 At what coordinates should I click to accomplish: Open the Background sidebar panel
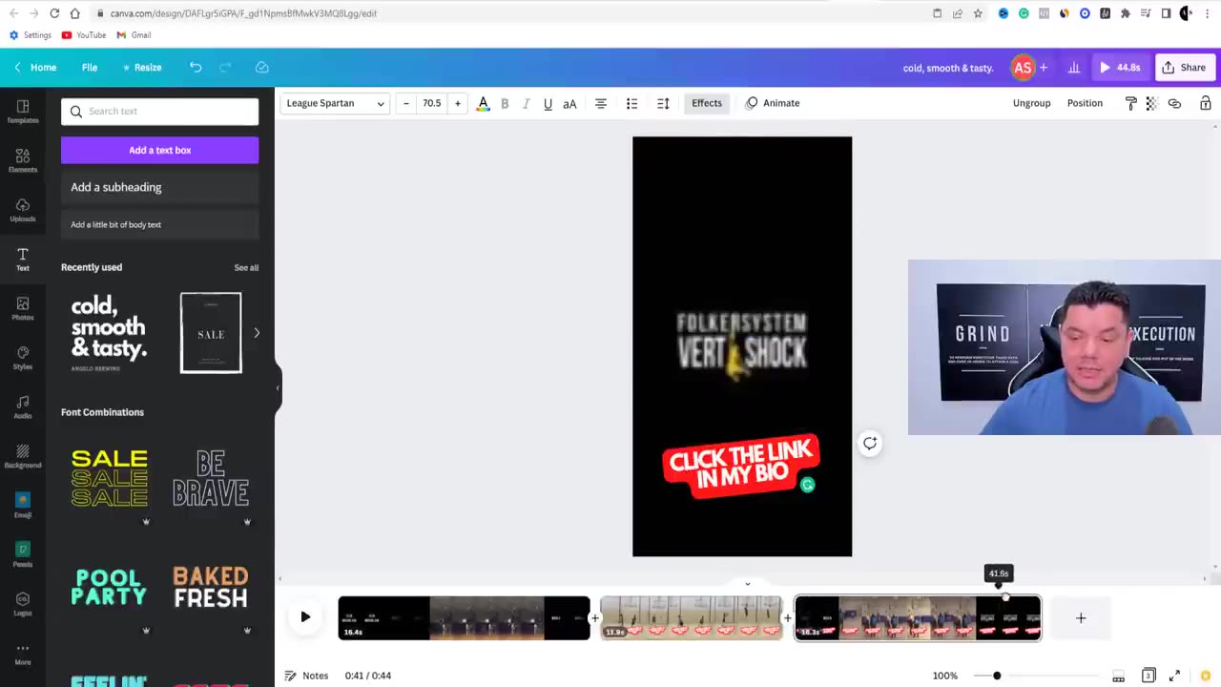[x=23, y=456]
